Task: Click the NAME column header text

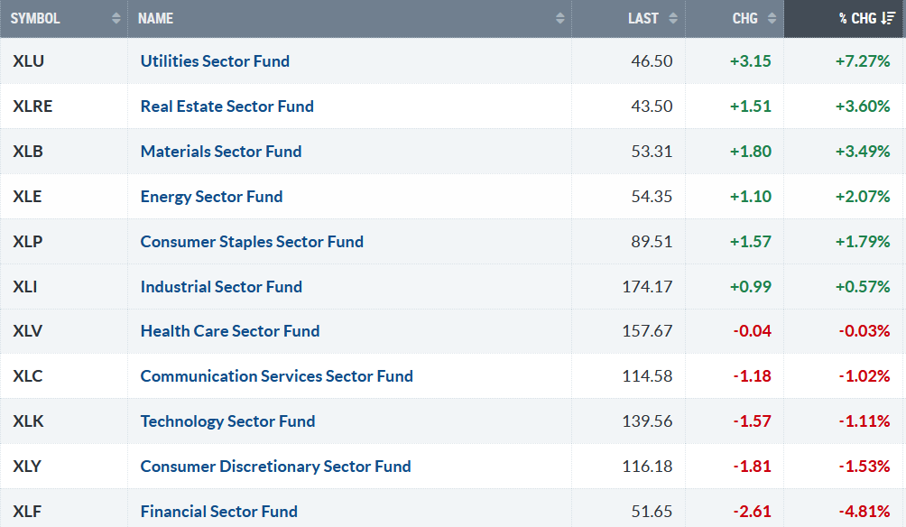Action: click(155, 18)
